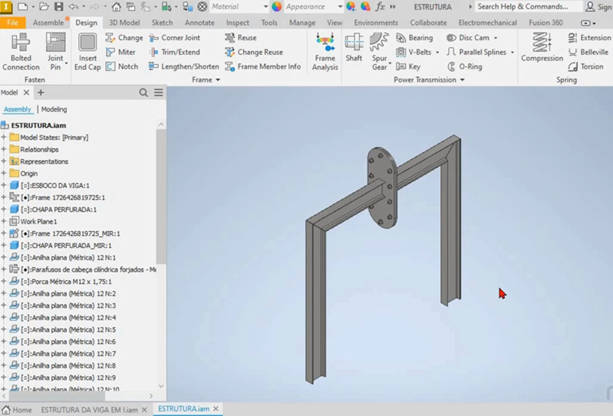Switch to Modeling browser view
Viewport: 613px width, 416px height.
coord(54,109)
